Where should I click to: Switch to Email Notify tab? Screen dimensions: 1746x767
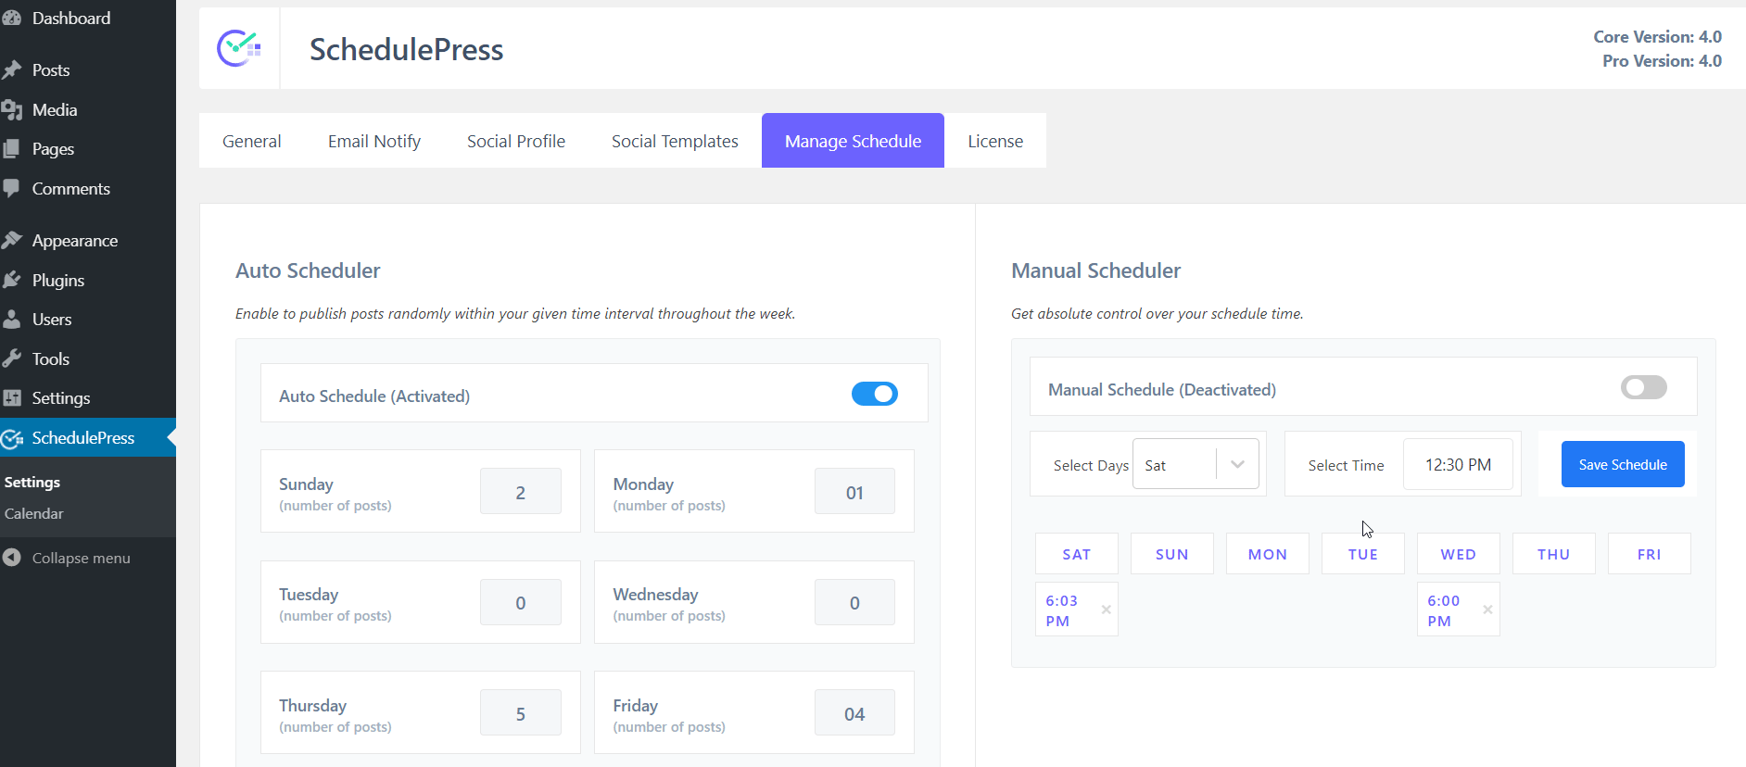(x=374, y=141)
